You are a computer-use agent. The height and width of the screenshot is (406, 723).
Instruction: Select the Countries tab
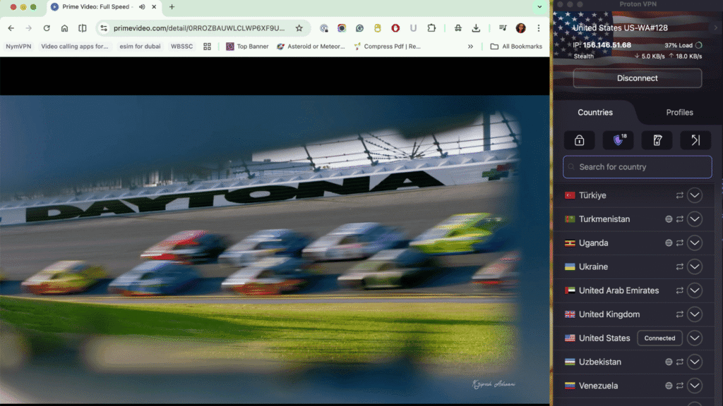pos(595,112)
